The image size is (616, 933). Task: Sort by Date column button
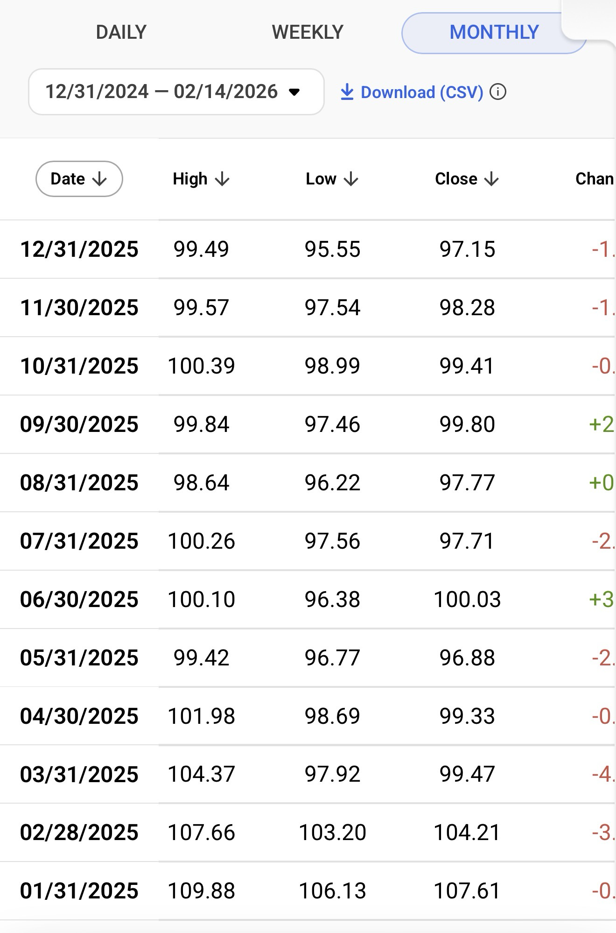point(79,179)
